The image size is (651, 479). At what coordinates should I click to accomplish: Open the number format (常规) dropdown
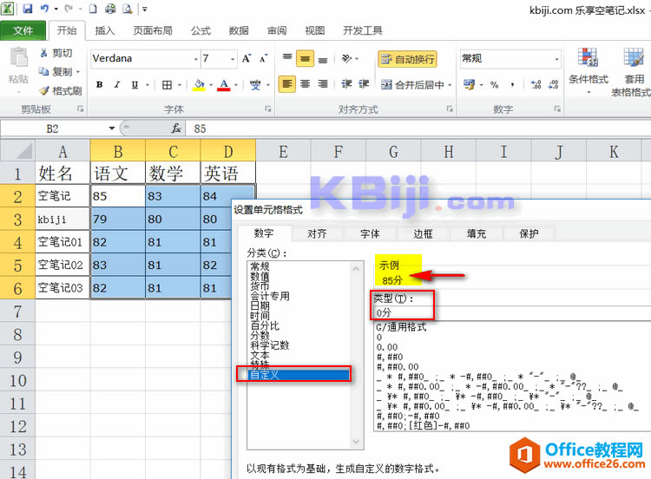(556, 58)
